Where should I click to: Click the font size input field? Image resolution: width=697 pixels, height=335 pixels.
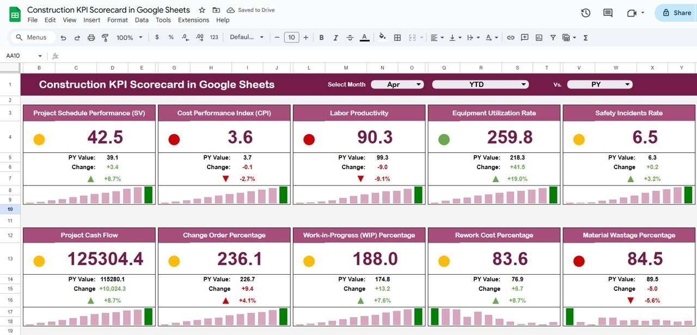pyautogui.click(x=291, y=38)
